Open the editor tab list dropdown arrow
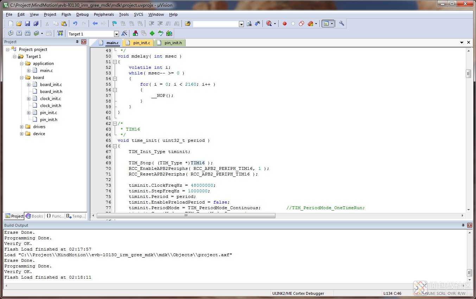This screenshot has width=476, height=299. 462,42
